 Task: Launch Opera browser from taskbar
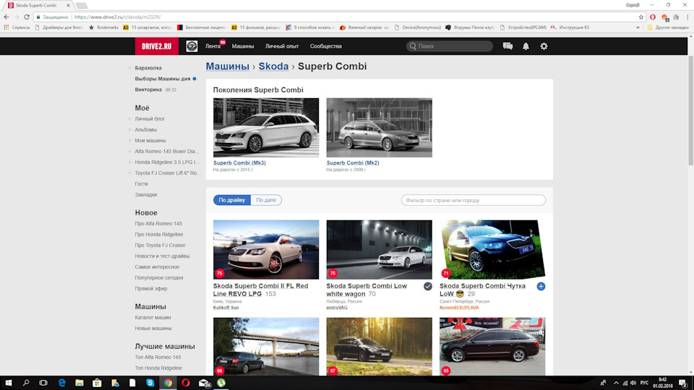coord(186,383)
